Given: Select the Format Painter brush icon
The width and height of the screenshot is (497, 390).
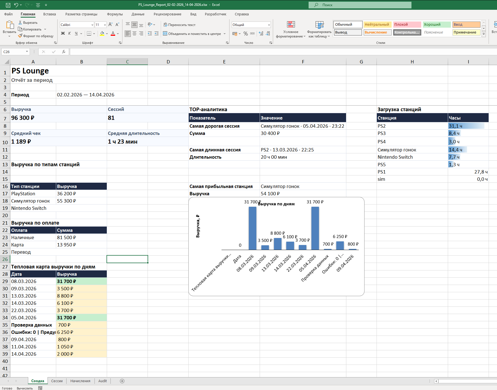Looking at the screenshot, I should (20, 36).
